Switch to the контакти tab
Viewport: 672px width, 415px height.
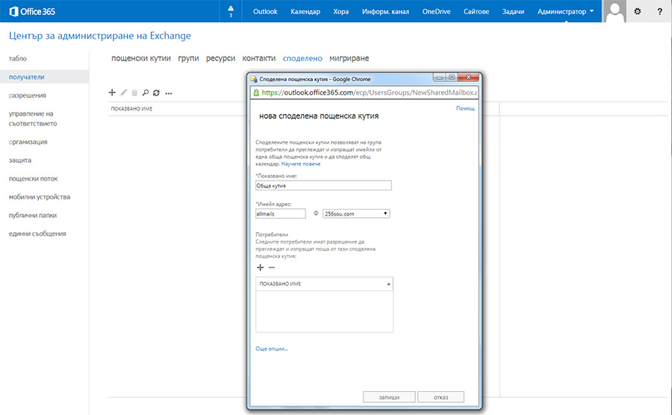pyautogui.click(x=259, y=58)
